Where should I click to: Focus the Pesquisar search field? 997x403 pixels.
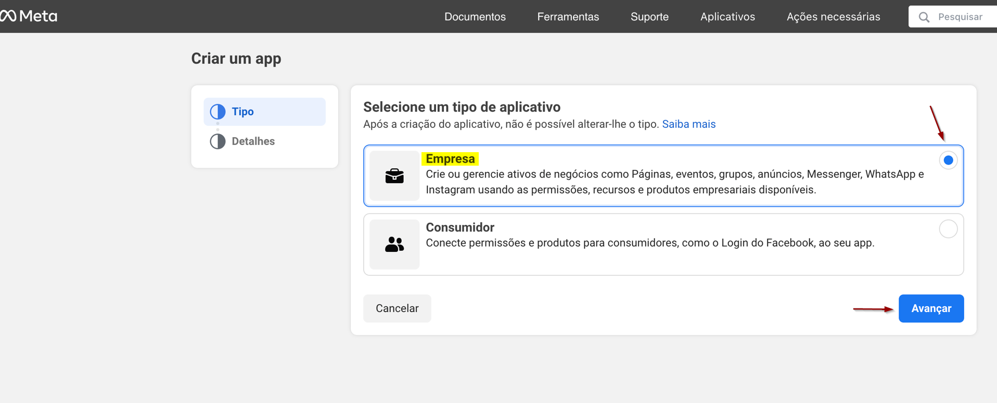tap(963, 17)
